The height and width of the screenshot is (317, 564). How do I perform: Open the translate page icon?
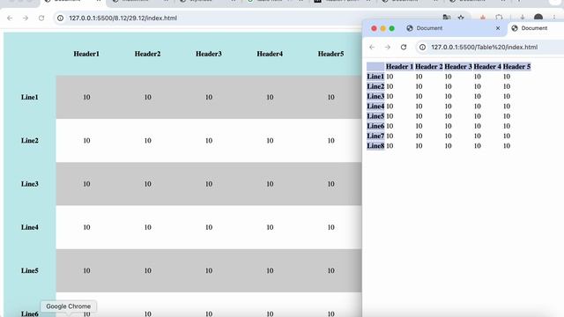pos(447,18)
